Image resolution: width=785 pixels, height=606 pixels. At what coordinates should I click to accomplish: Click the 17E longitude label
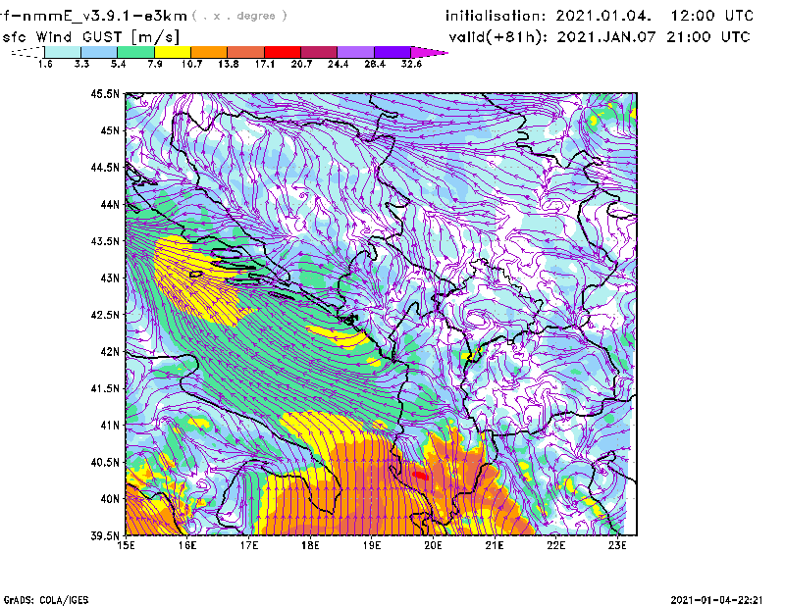[x=249, y=546]
